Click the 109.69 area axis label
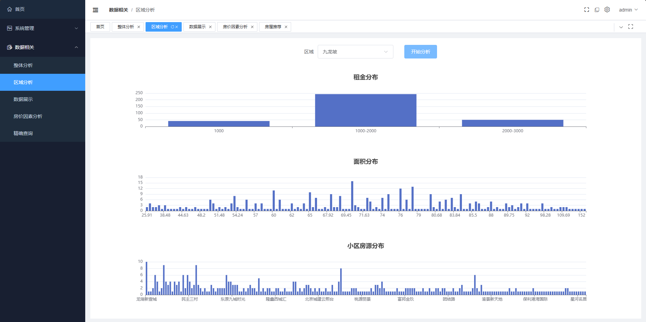Viewport: 646px width, 322px height. click(564, 215)
